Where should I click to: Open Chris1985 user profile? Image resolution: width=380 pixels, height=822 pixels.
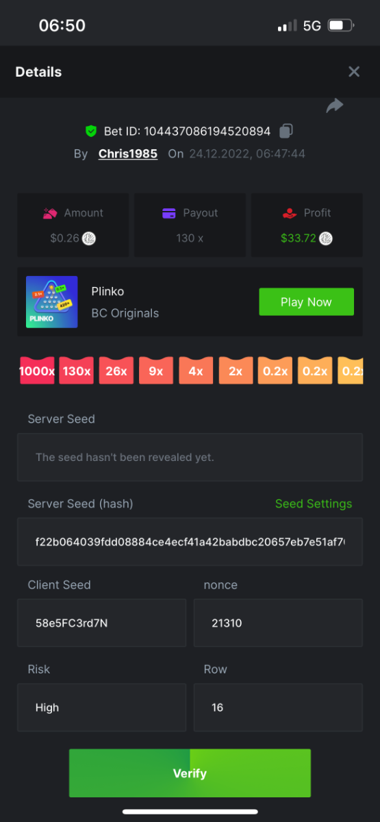click(128, 154)
